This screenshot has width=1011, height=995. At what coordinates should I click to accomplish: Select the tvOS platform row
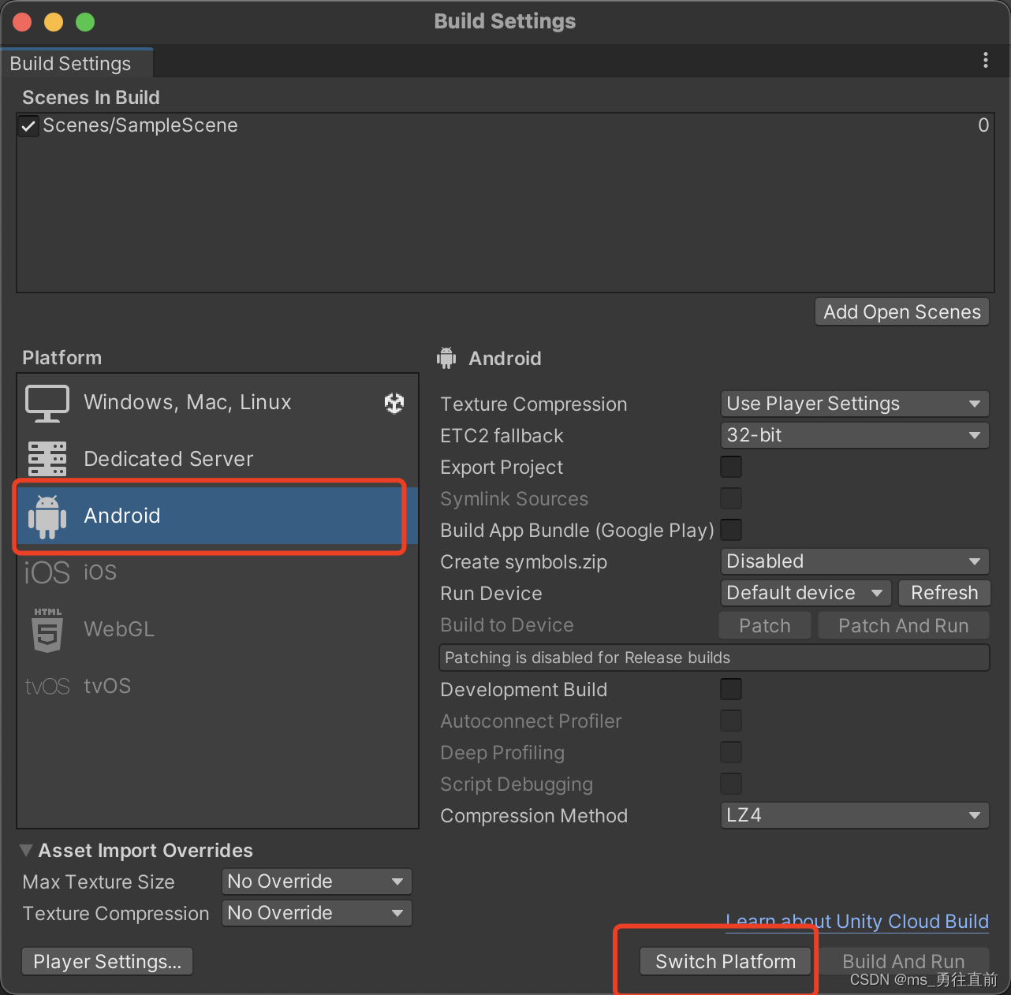(218, 686)
